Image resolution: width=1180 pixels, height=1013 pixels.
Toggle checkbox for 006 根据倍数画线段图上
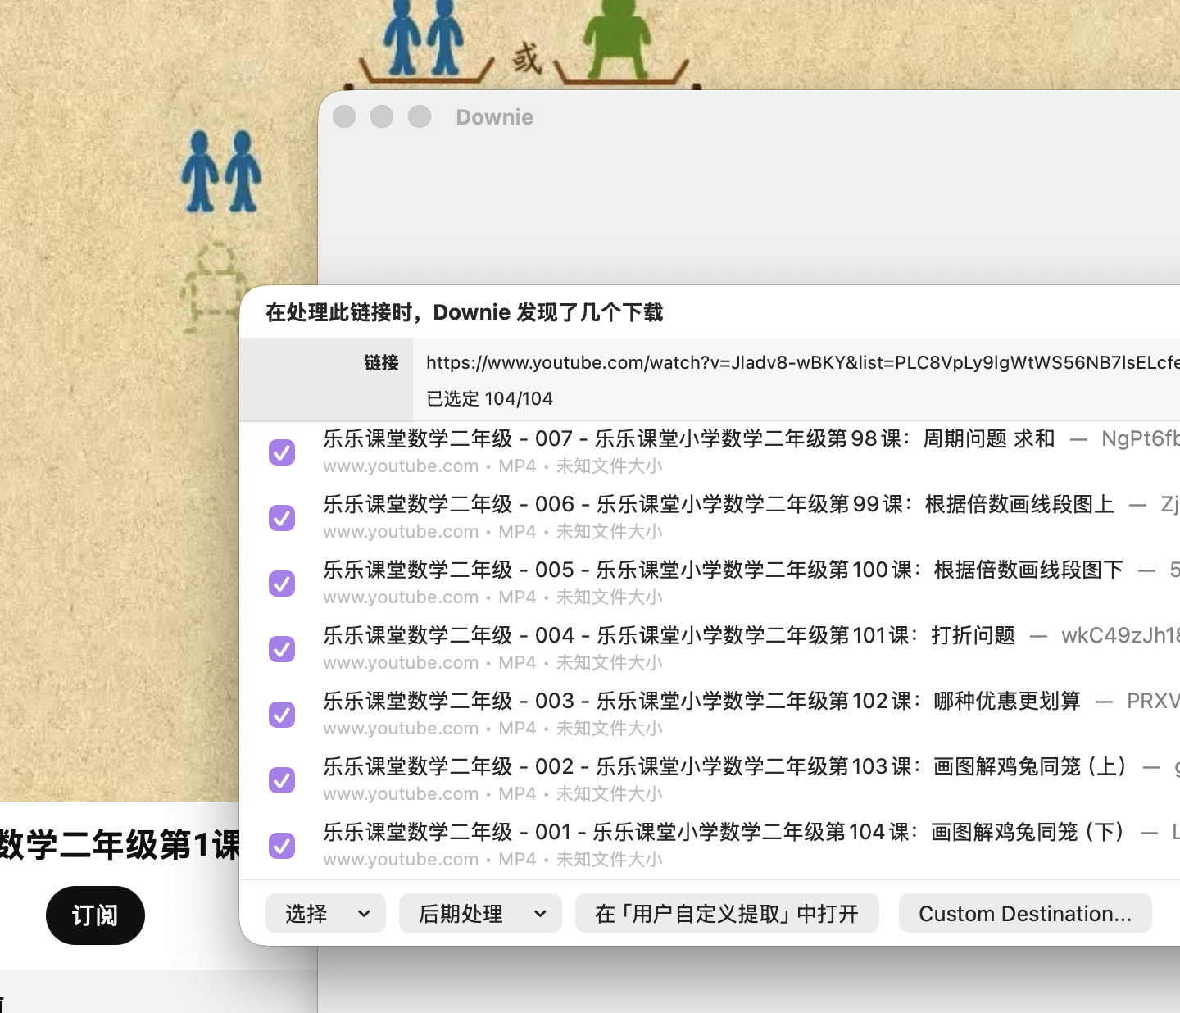point(282,517)
